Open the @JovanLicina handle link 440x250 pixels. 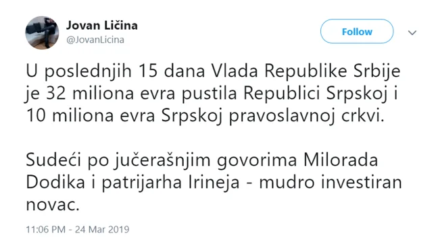[x=95, y=40]
